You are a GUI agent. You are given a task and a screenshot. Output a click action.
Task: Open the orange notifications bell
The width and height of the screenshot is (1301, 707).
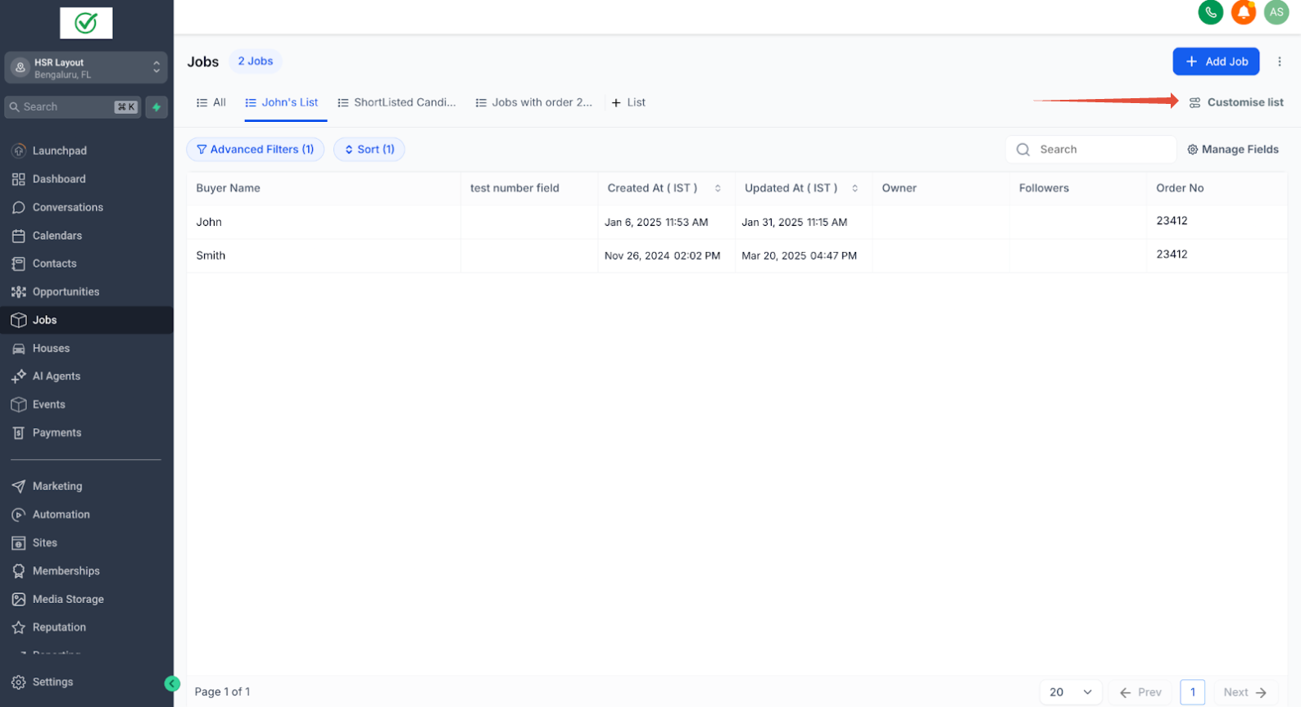point(1243,12)
